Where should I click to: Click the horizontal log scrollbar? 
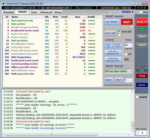tap(51, 134)
